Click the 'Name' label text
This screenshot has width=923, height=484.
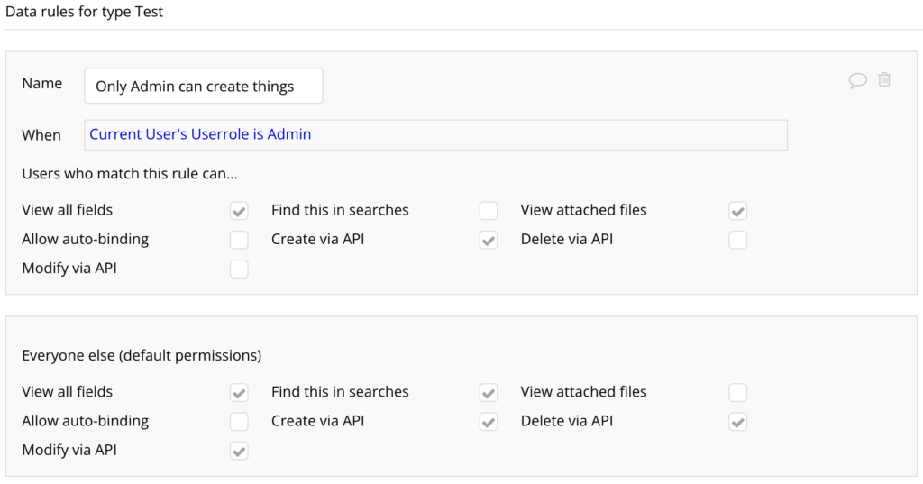click(41, 84)
